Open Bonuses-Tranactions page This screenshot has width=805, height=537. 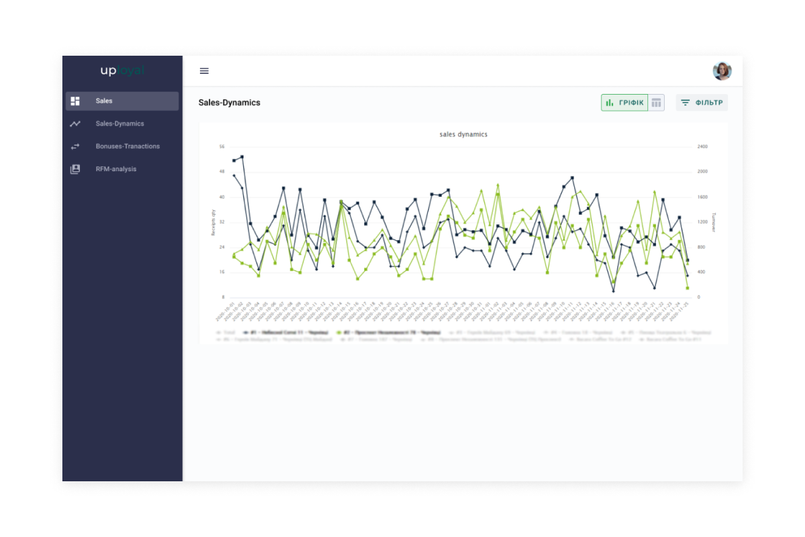point(127,146)
